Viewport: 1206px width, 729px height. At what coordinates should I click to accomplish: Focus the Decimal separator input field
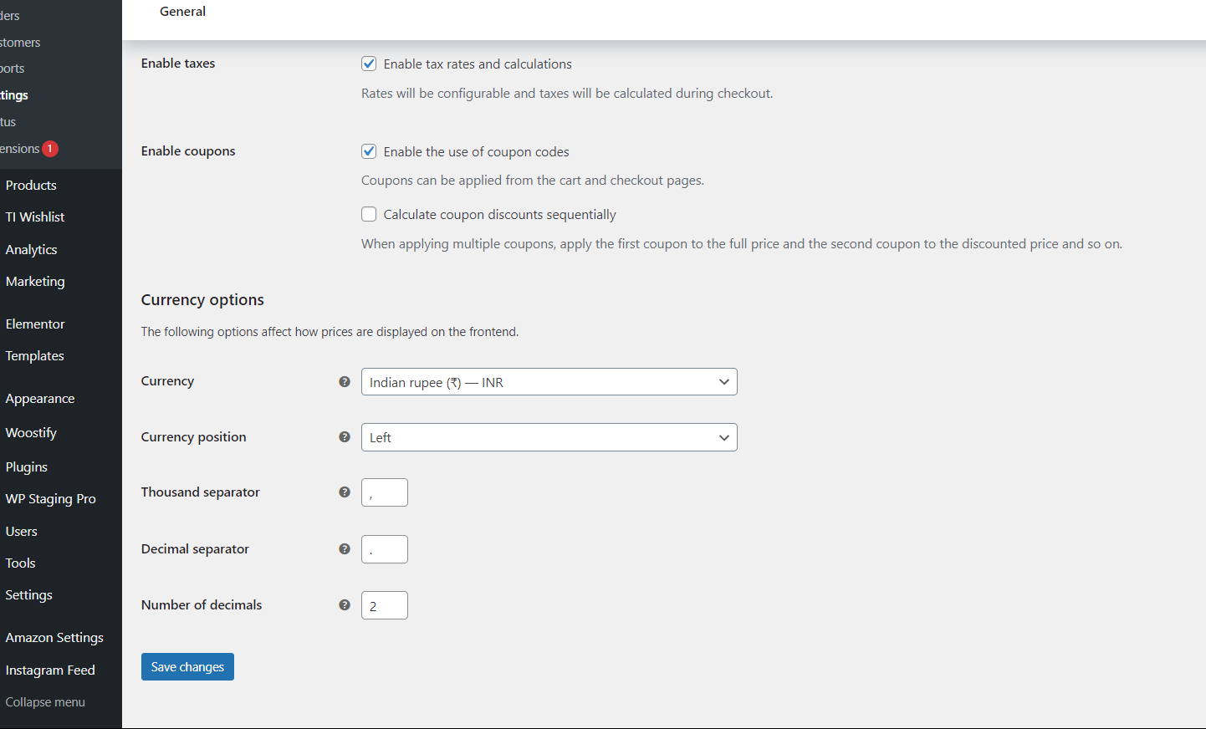[385, 549]
